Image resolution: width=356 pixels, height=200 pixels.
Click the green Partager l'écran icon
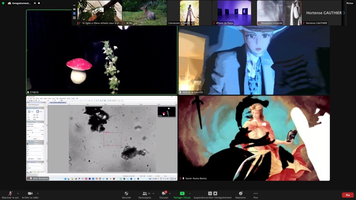182,193
